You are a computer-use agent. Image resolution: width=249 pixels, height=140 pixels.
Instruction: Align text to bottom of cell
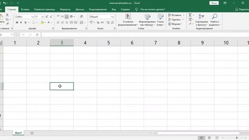click(67, 16)
